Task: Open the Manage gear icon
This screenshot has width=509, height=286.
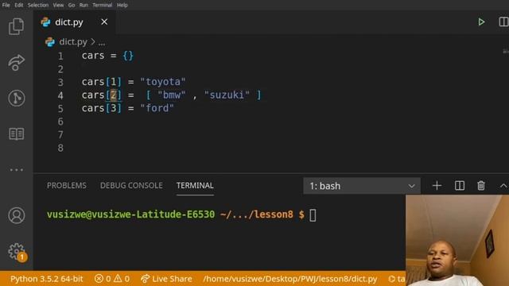Action: 16,251
